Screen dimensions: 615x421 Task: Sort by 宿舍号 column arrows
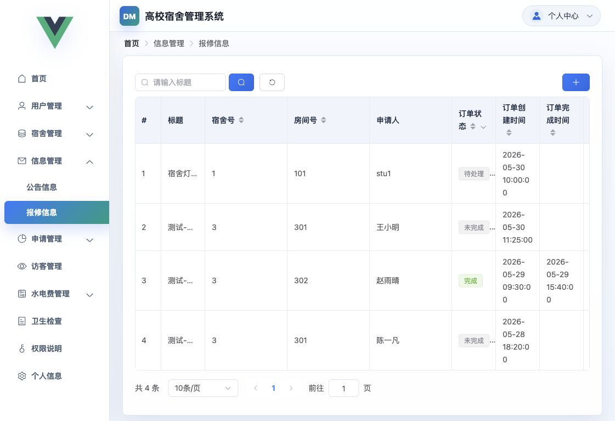[x=241, y=120]
